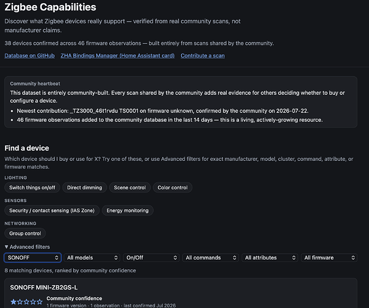369x308 pixels.
Task: Open the SONOFF manufacturer dropdown
Action: pos(33,257)
